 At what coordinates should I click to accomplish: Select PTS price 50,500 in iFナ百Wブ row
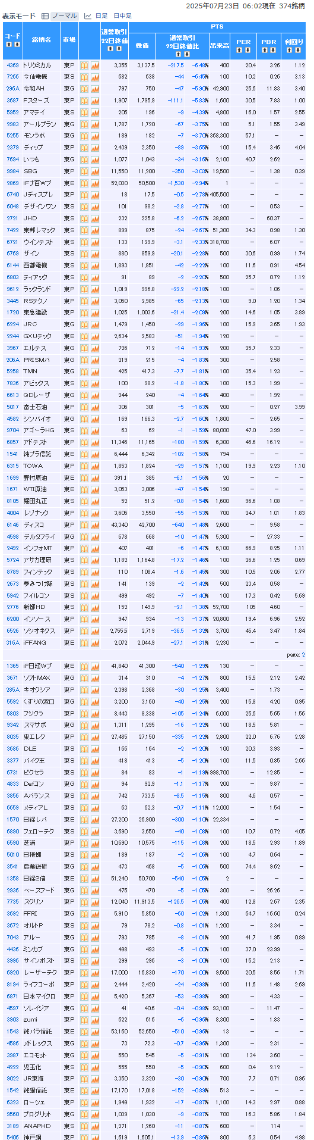[x=146, y=183]
